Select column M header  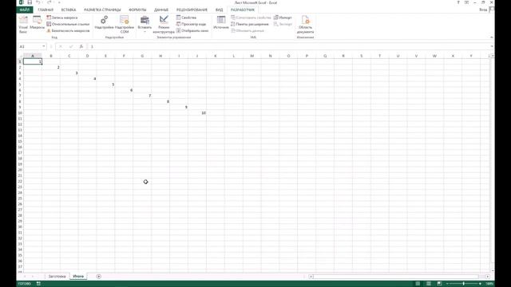[252, 56]
